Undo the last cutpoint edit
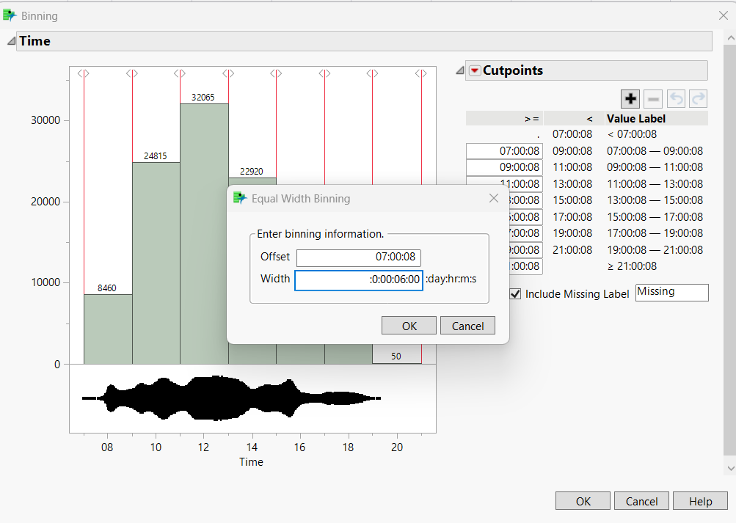The width and height of the screenshot is (736, 523). point(675,98)
